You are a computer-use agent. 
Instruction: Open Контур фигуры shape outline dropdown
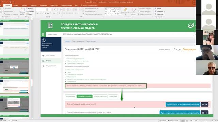coord(144,11)
